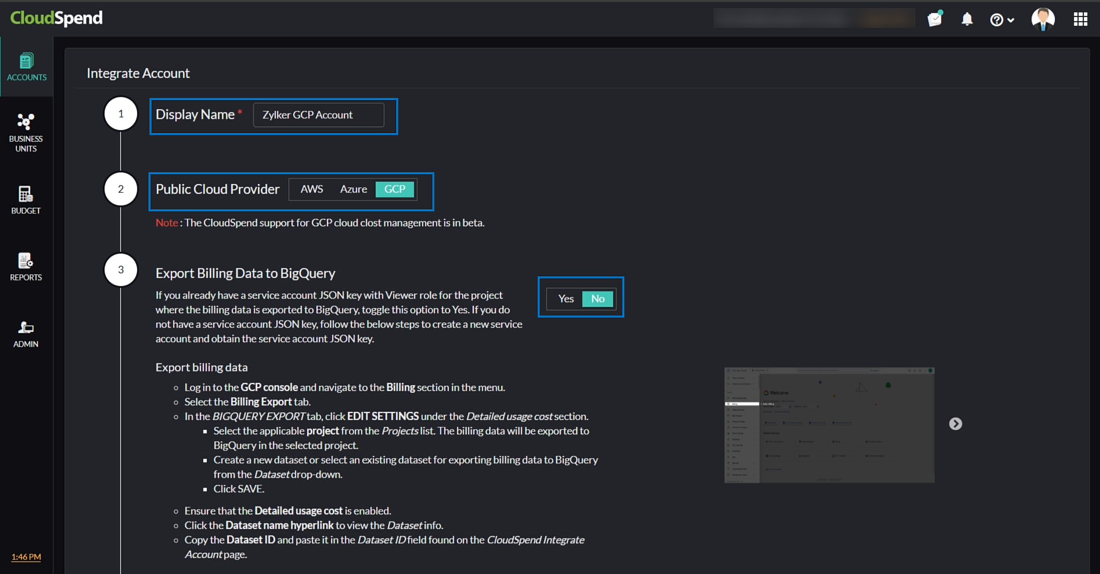Toggle billing export option to No
Viewport: 1100px width, 574px height.
(x=598, y=299)
